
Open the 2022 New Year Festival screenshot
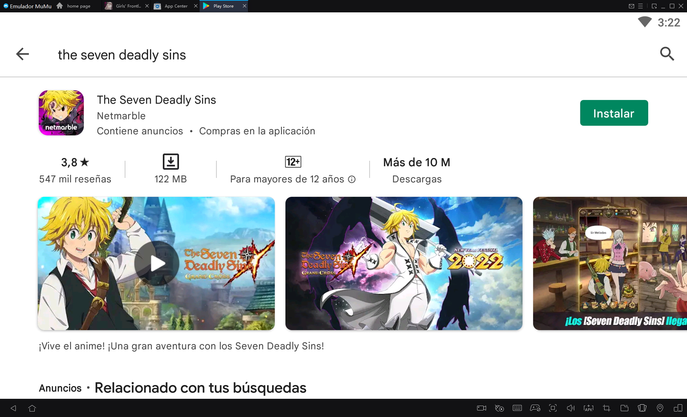tap(404, 263)
